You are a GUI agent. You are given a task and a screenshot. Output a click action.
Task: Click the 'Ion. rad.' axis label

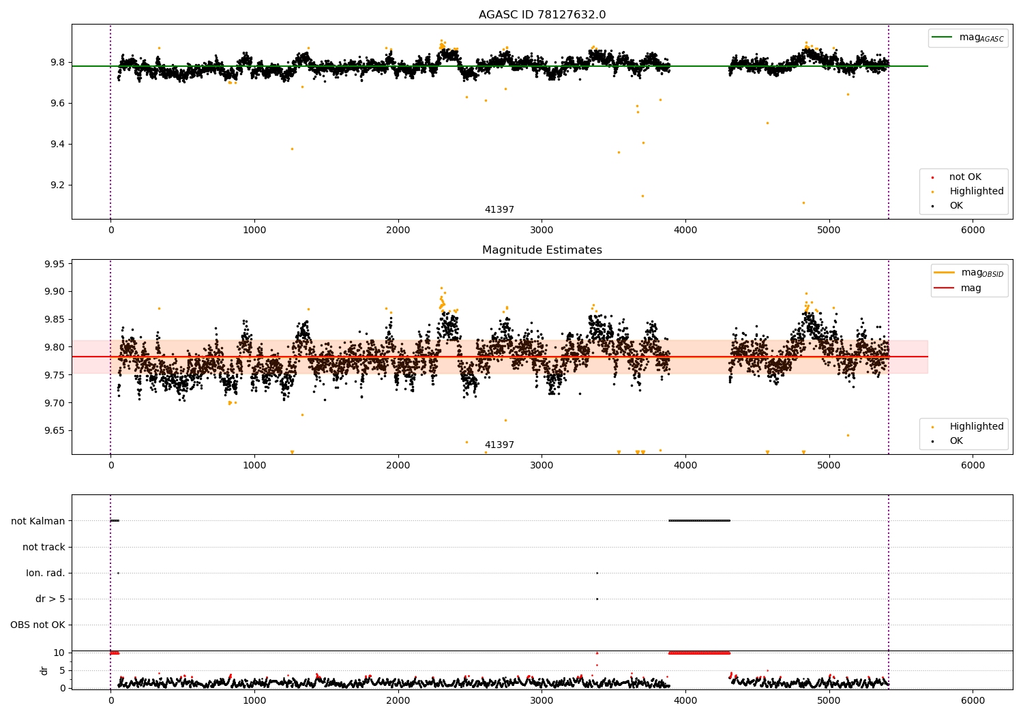point(46,573)
